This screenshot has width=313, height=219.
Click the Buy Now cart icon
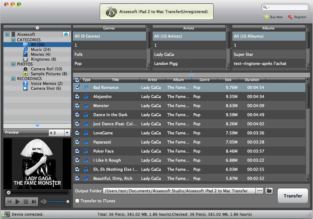(x=266, y=17)
